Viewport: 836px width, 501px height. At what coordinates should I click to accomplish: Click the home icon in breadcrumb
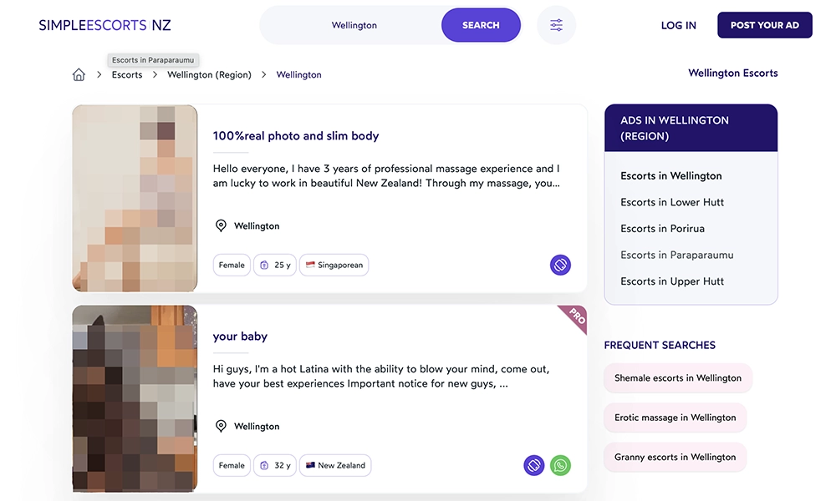point(79,74)
